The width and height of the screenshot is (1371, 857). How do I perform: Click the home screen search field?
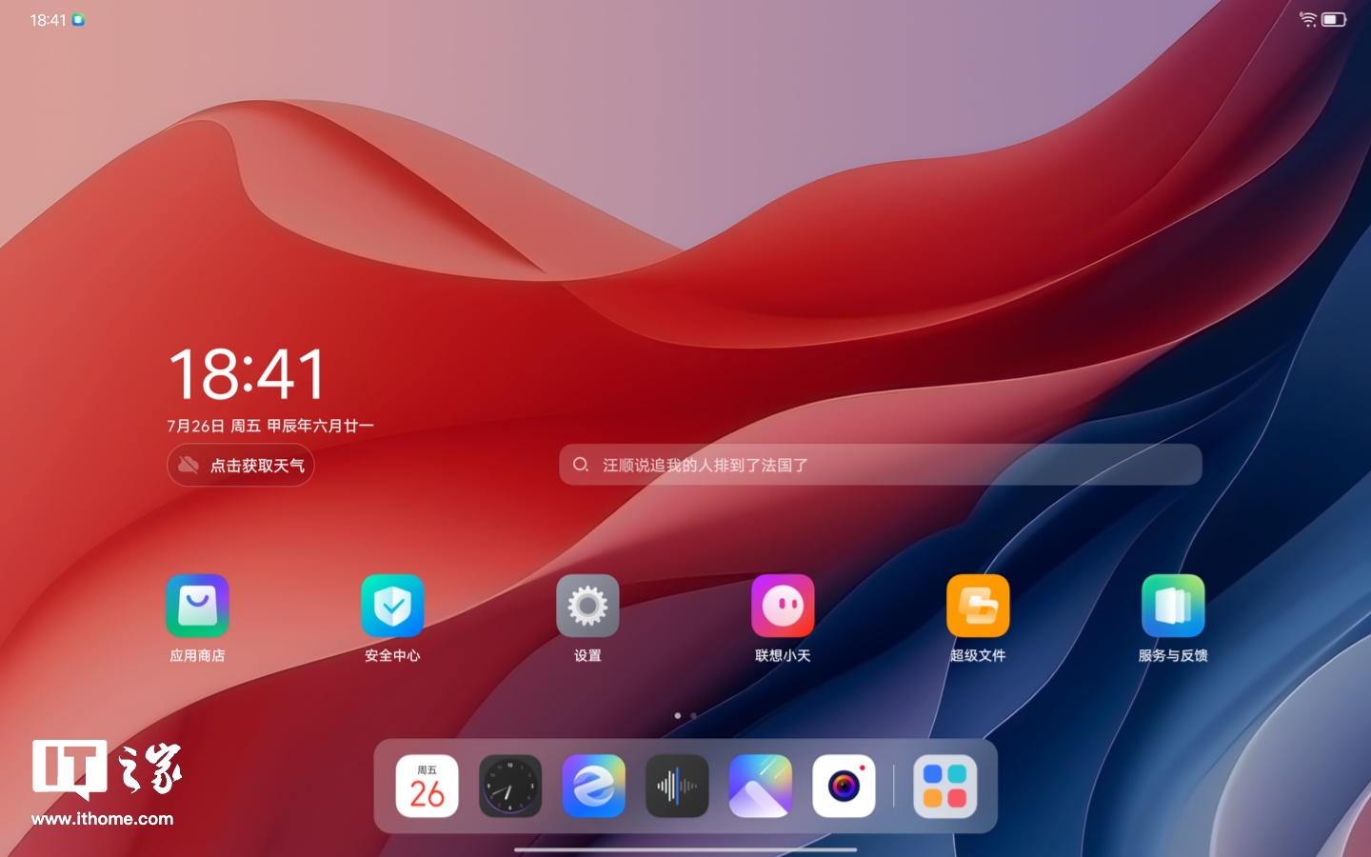[880, 465]
